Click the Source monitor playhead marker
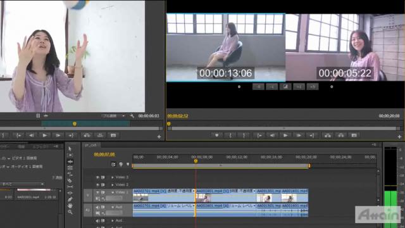405x228 pixels. click(75, 124)
